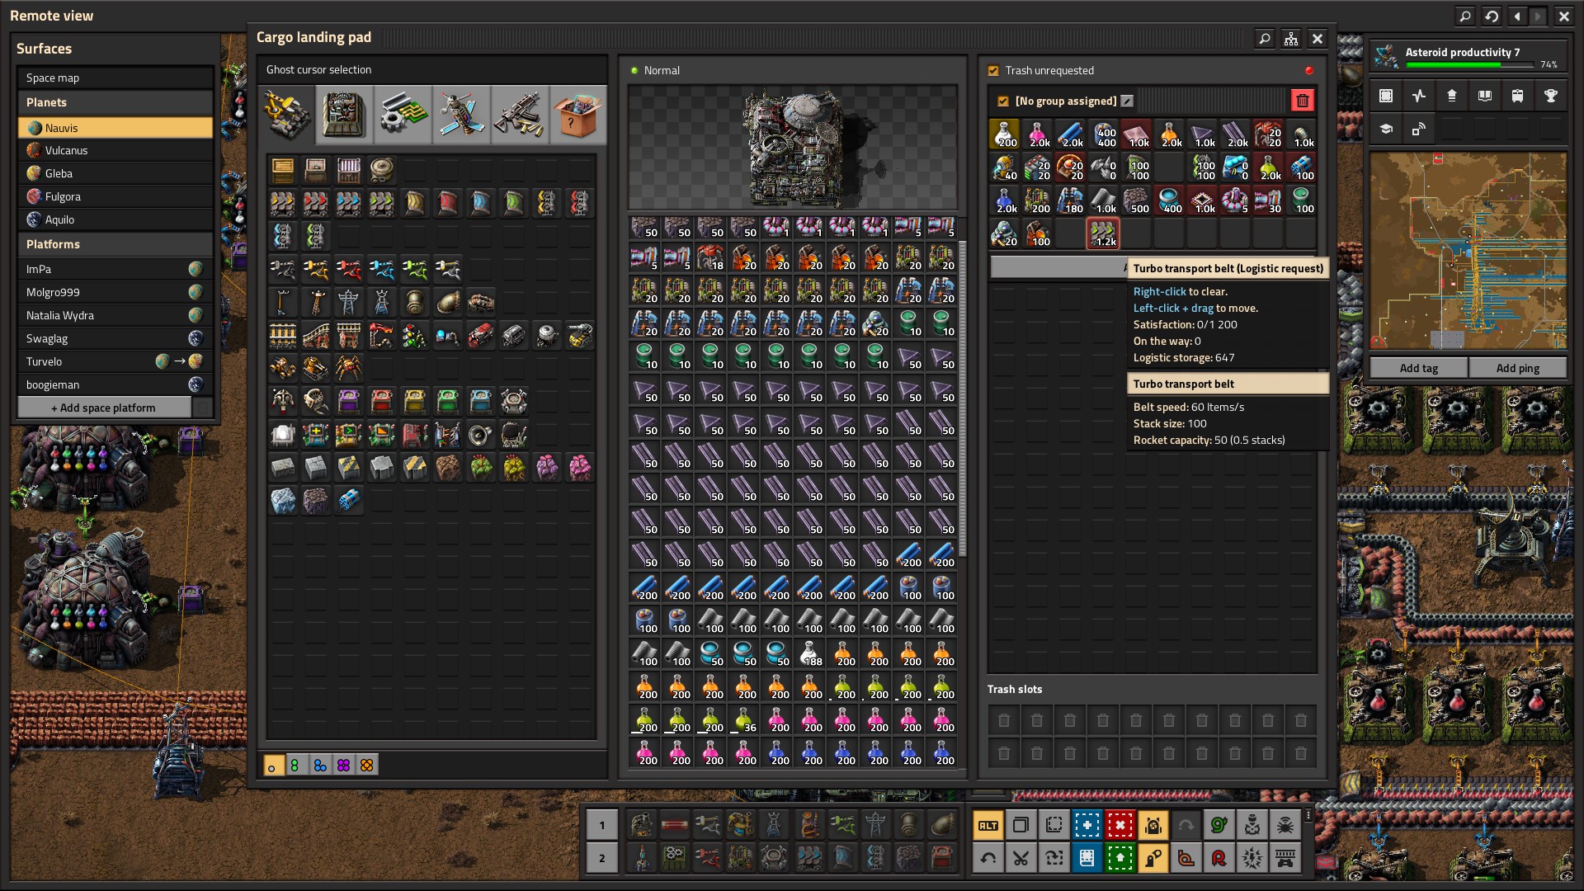Toggle ALT mode shortcut button
The width and height of the screenshot is (1584, 891).
pyautogui.click(x=988, y=825)
